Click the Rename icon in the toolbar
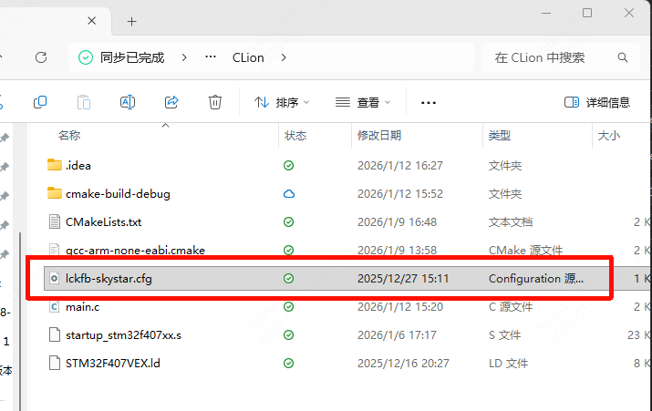 [x=128, y=102]
